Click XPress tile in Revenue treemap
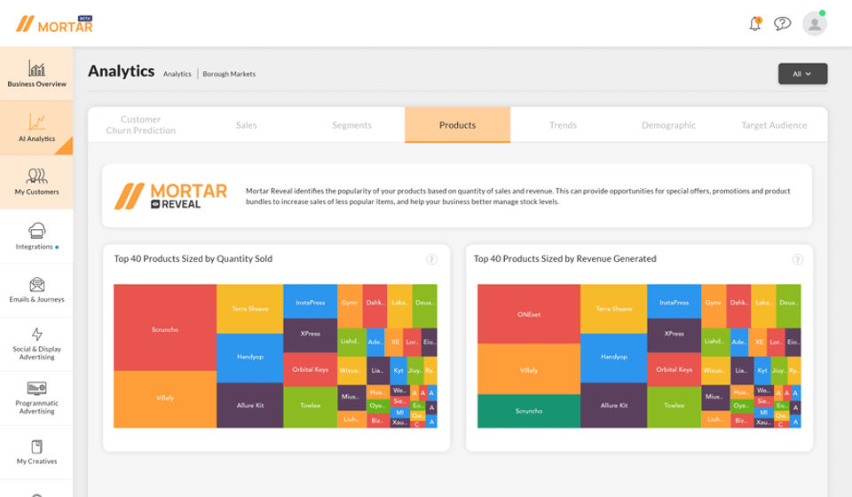The height and width of the screenshot is (497, 852). pyautogui.click(x=674, y=335)
